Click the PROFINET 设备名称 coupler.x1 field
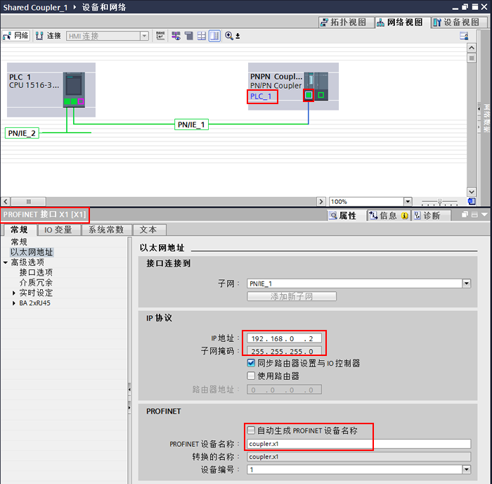Screen dimensions: 492x484 (x=358, y=444)
